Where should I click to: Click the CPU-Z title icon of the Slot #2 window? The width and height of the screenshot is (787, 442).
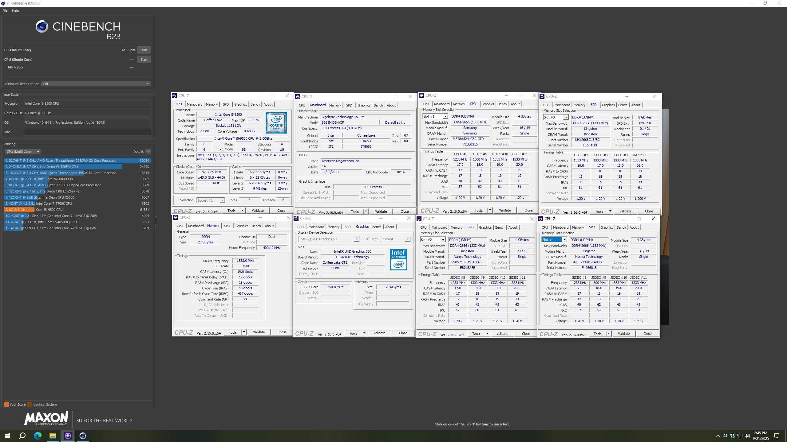(x=419, y=219)
